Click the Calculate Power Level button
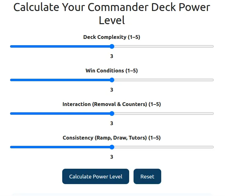 click(x=96, y=177)
